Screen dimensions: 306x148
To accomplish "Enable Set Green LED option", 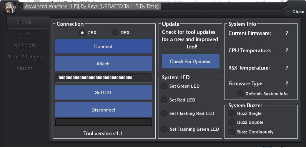I will click(164, 86).
